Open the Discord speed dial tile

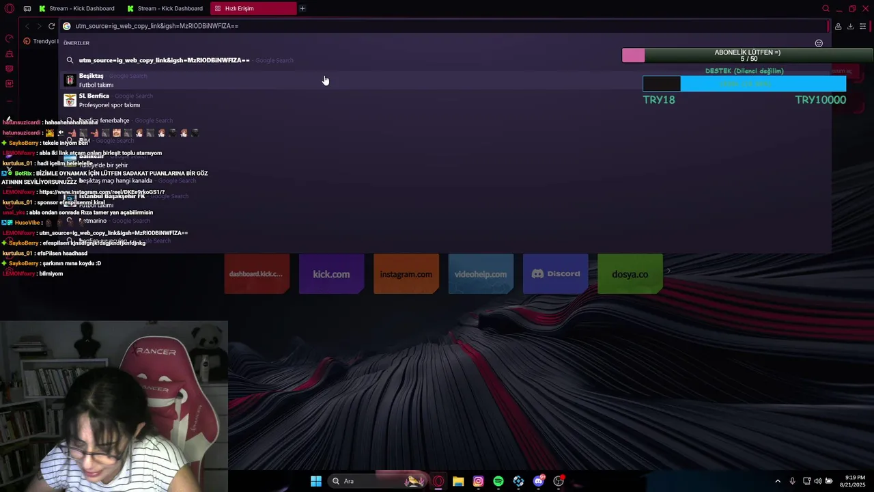(555, 274)
